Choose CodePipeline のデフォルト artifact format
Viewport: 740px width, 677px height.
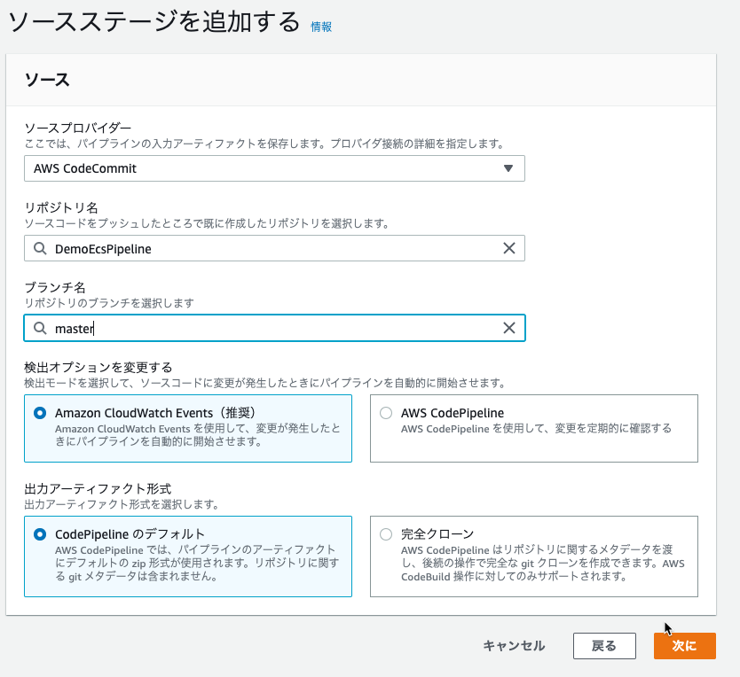click(40, 534)
